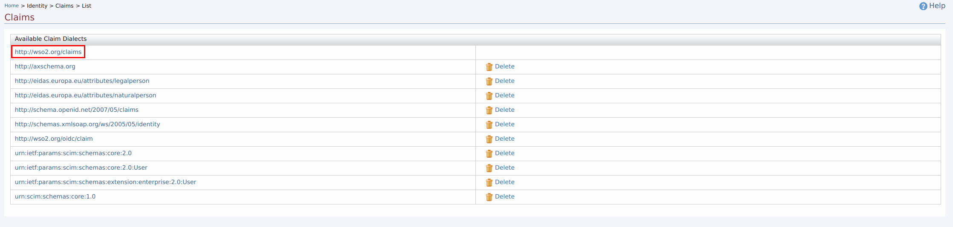Viewport: 953px width, 227px height.
Task: Open the eidas naturalperson attributes dialect
Action: pyautogui.click(x=85, y=95)
